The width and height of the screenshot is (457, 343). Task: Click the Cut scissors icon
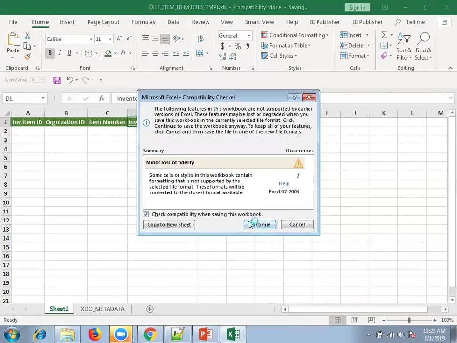pyautogui.click(x=27, y=36)
